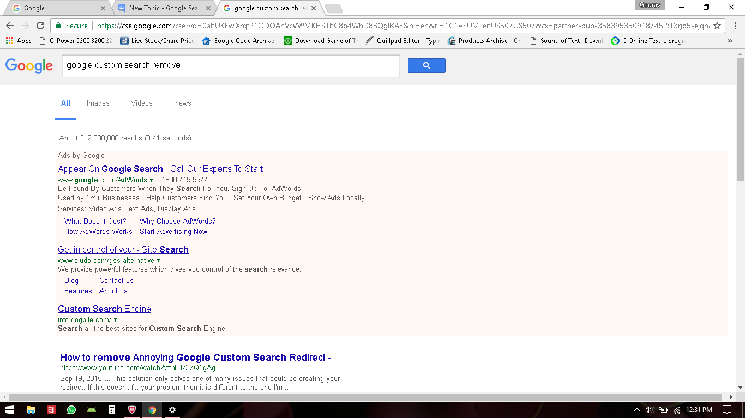Open Appear On Google Search ad link

[x=160, y=169]
